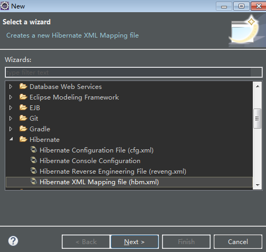Select the Eclipse Modeling Framework category
This screenshot has height=252, width=266.
coord(74,97)
